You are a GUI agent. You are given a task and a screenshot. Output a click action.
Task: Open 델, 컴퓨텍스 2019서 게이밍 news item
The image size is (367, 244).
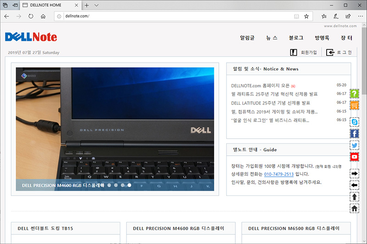coord(274,112)
